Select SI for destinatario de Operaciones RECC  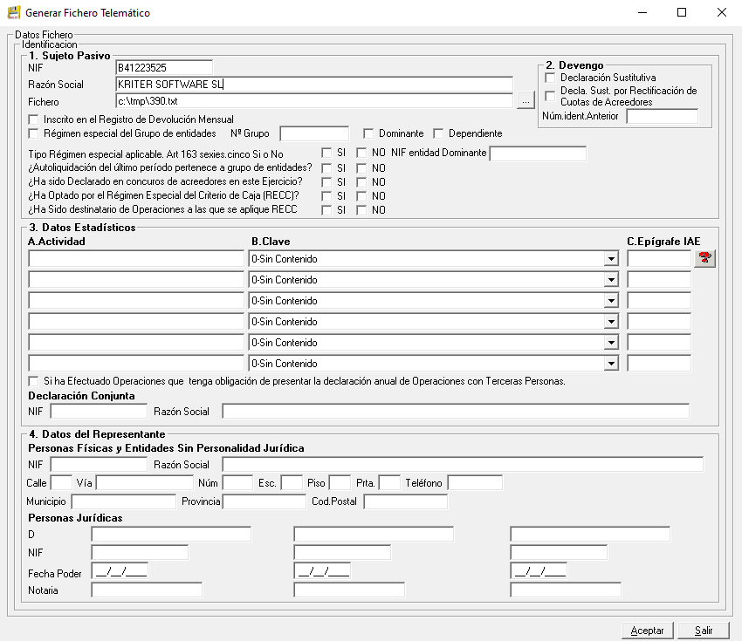326,210
